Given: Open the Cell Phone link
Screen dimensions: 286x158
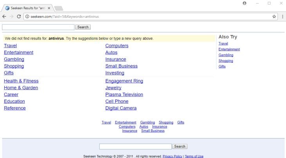Looking at the screenshot, I should pyautogui.click(x=117, y=101).
